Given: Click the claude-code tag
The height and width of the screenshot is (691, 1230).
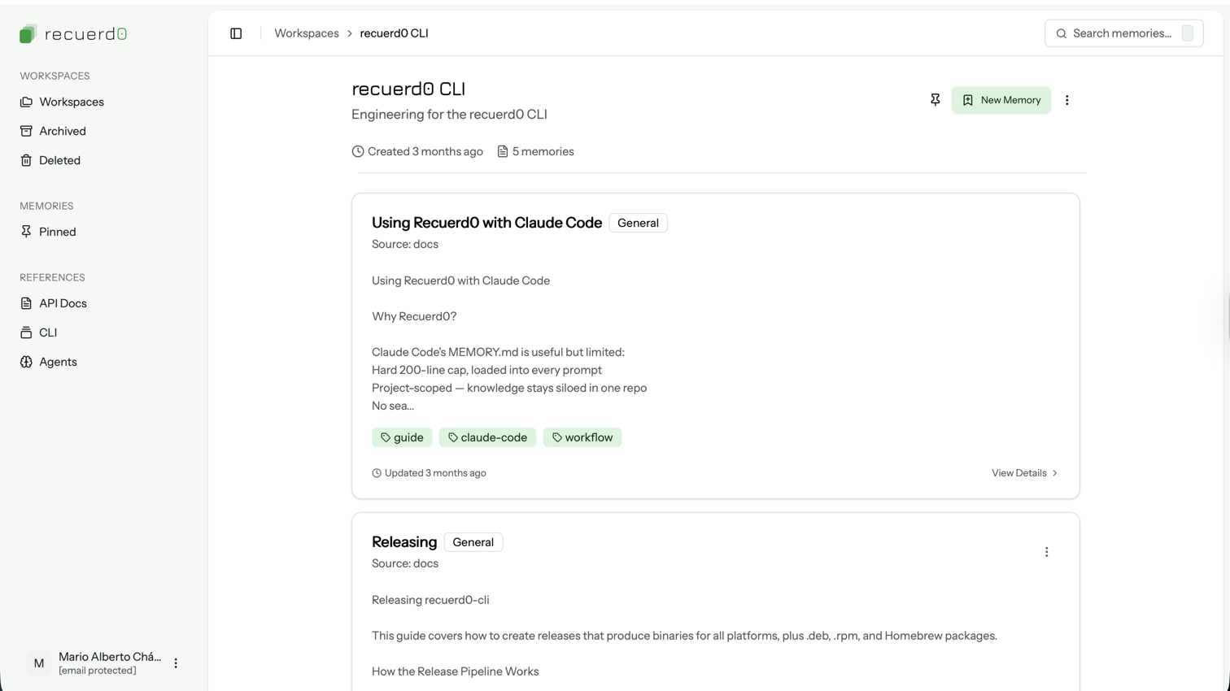Looking at the screenshot, I should [x=487, y=437].
